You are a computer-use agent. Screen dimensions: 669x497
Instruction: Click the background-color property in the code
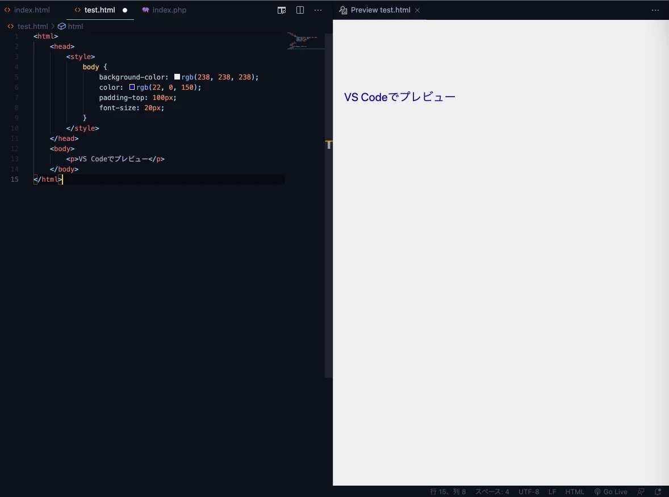pyautogui.click(x=132, y=77)
